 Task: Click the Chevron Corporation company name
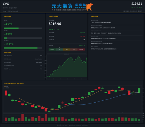click(x=10, y=8)
